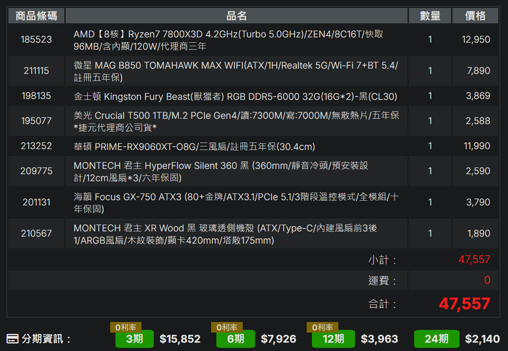Image resolution: width=508 pixels, height=351 pixels.
Task: Click the quantity 1 in the Ryzen7 row
Action: tap(430, 40)
